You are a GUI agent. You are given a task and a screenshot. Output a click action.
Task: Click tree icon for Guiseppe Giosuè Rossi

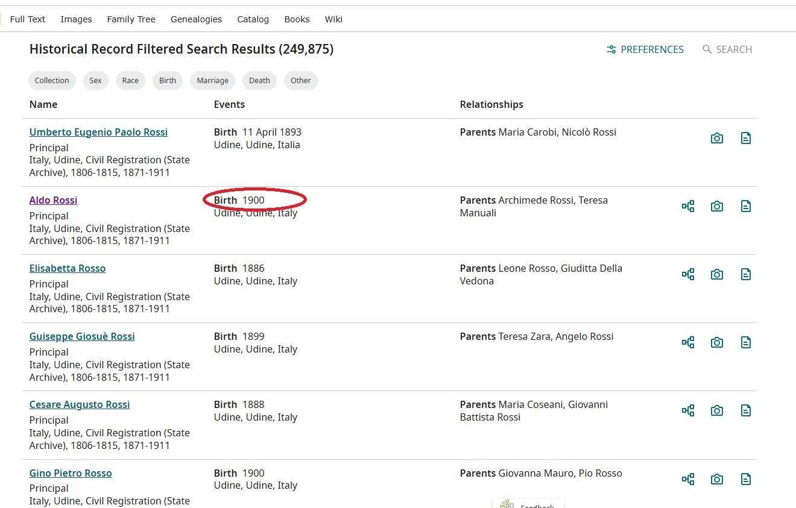tap(688, 343)
